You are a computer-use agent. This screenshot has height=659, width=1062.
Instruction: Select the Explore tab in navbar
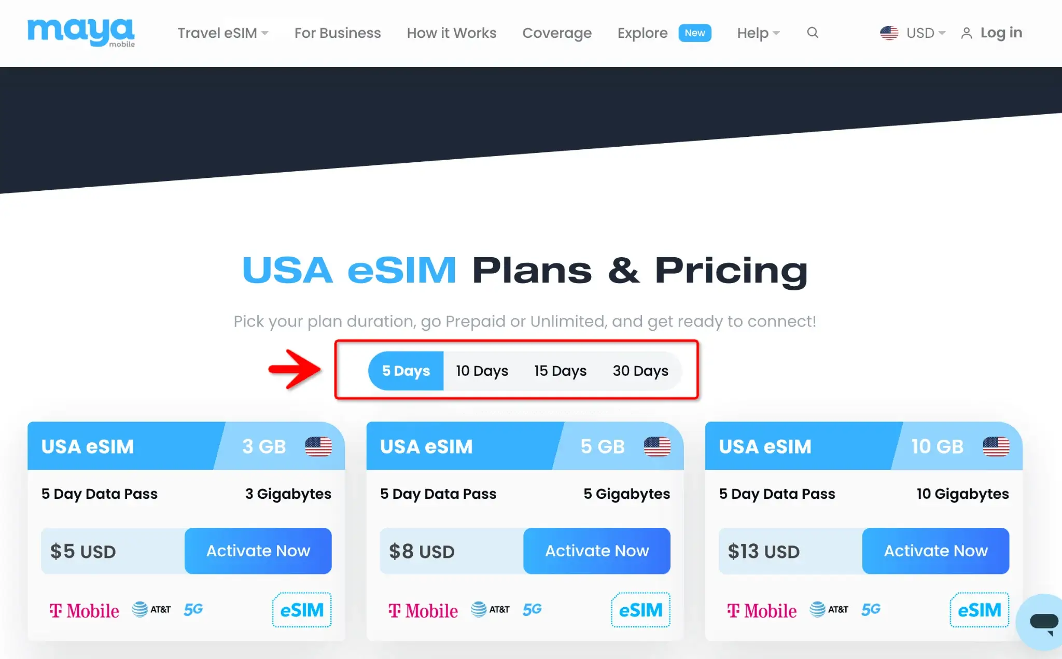point(641,33)
